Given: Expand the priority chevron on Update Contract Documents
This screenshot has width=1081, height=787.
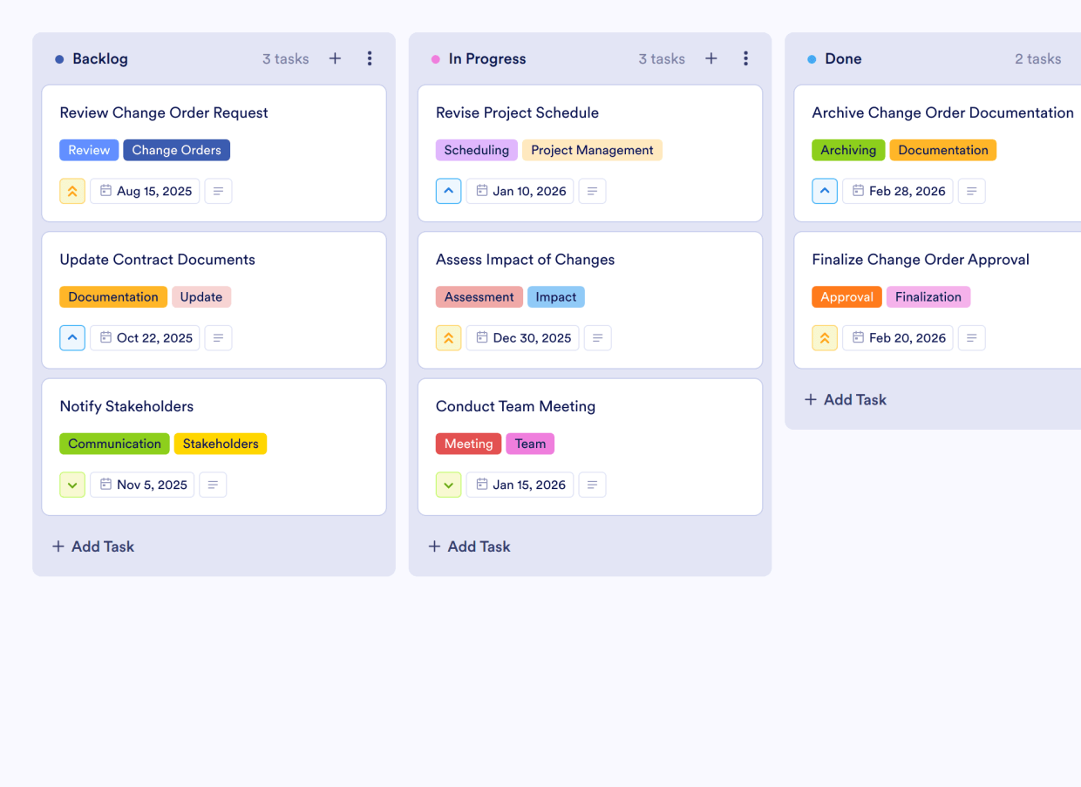Looking at the screenshot, I should [x=72, y=337].
